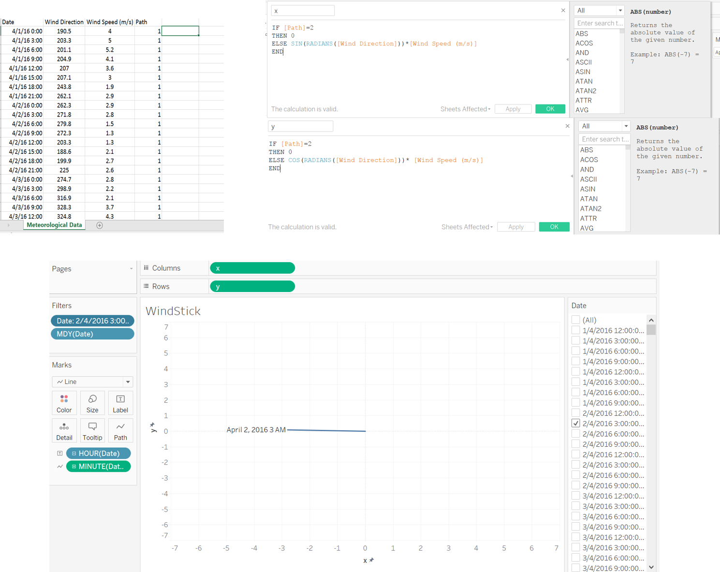The height and width of the screenshot is (572, 720).
Task: Uncheck the ticked 2/4/2016 3:00:00 date checkbox
Action: pyautogui.click(x=575, y=423)
